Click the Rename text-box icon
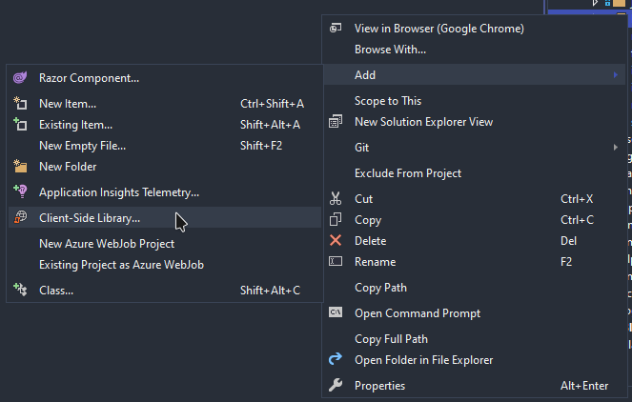This screenshot has height=402, width=632. coord(336,261)
